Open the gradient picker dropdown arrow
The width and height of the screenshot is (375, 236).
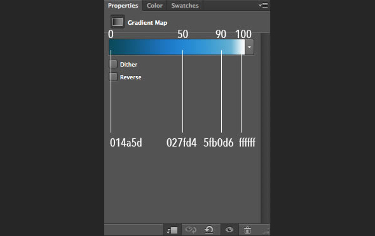click(x=249, y=47)
